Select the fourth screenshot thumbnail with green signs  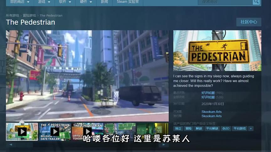tap(120, 132)
